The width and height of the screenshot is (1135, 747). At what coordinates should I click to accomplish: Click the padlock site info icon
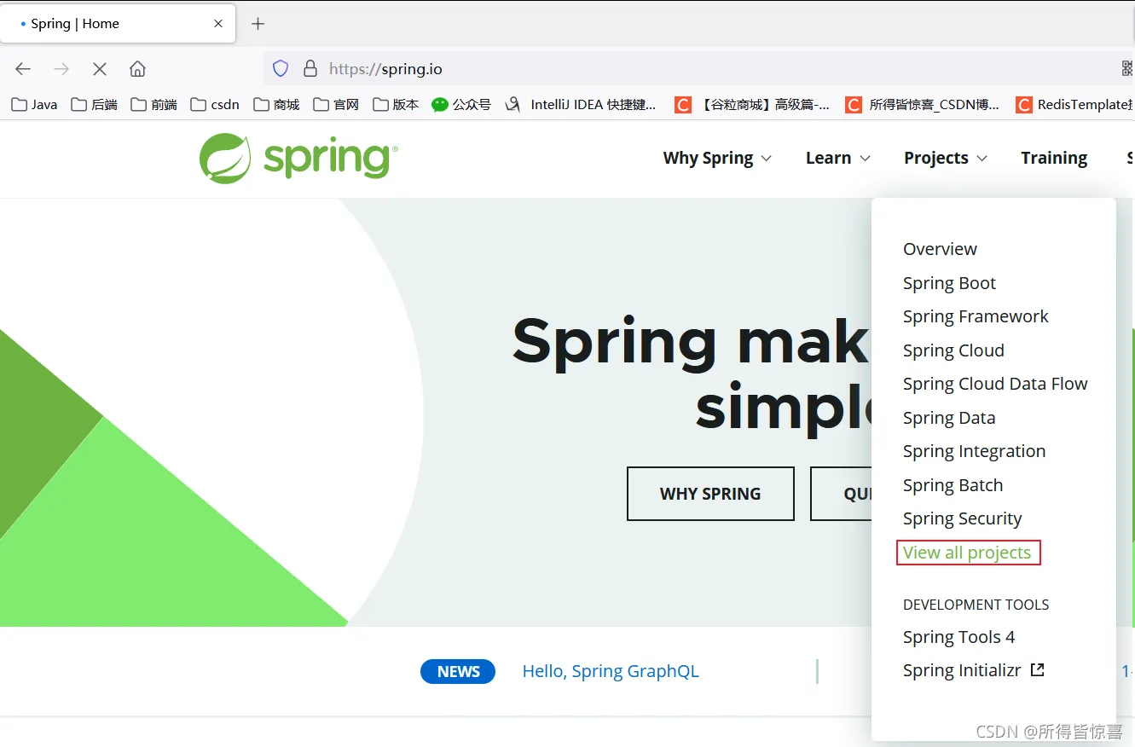[310, 69]
